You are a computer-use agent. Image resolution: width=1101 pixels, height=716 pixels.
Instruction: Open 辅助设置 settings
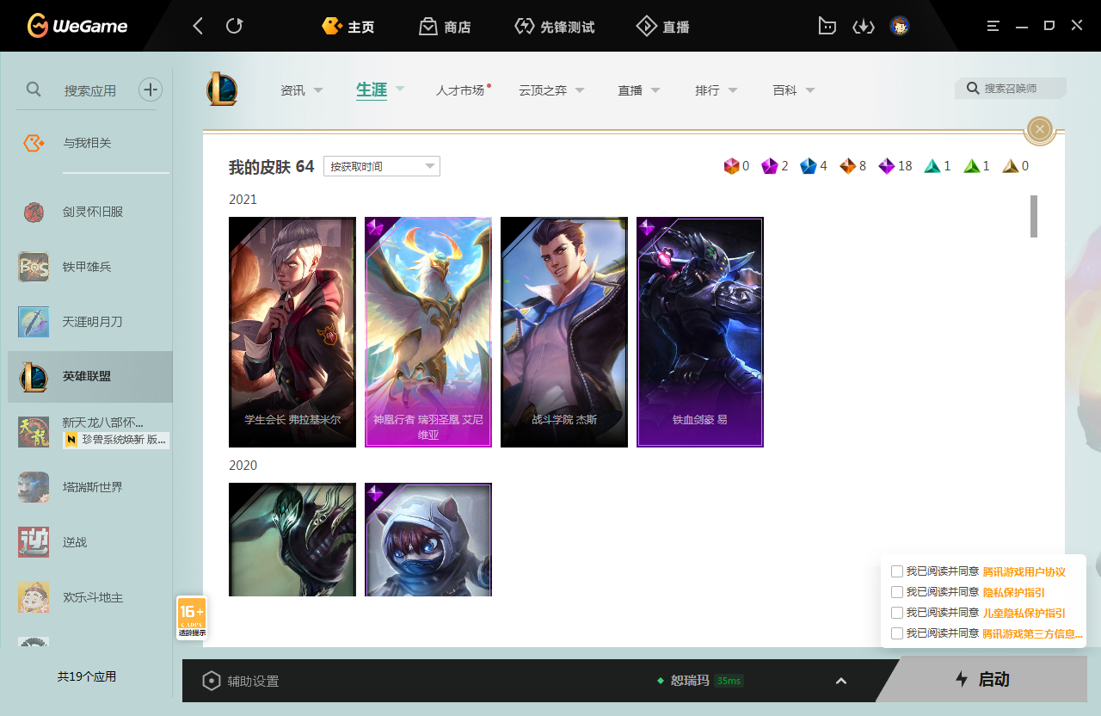pyautogui.click(x=241, y=681)
